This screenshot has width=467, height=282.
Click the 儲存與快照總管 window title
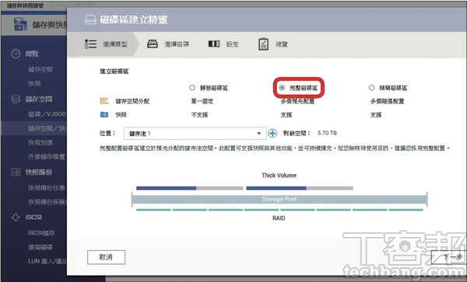[x=25, y=5]
